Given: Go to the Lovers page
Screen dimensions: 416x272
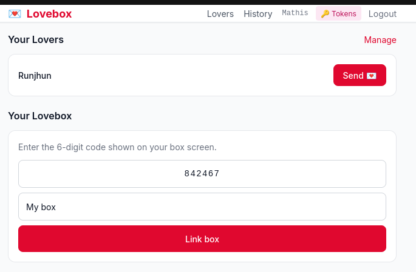Looking at the screenshot, I should 220,14.
